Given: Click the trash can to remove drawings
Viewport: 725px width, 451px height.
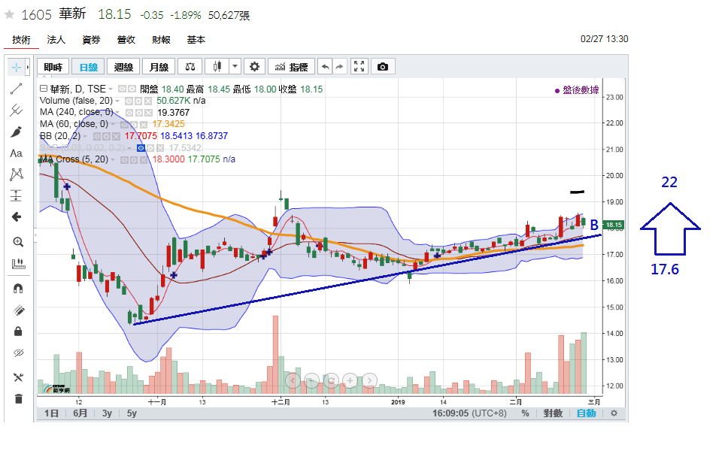Looking at the screenshot, I should point(18,398).
